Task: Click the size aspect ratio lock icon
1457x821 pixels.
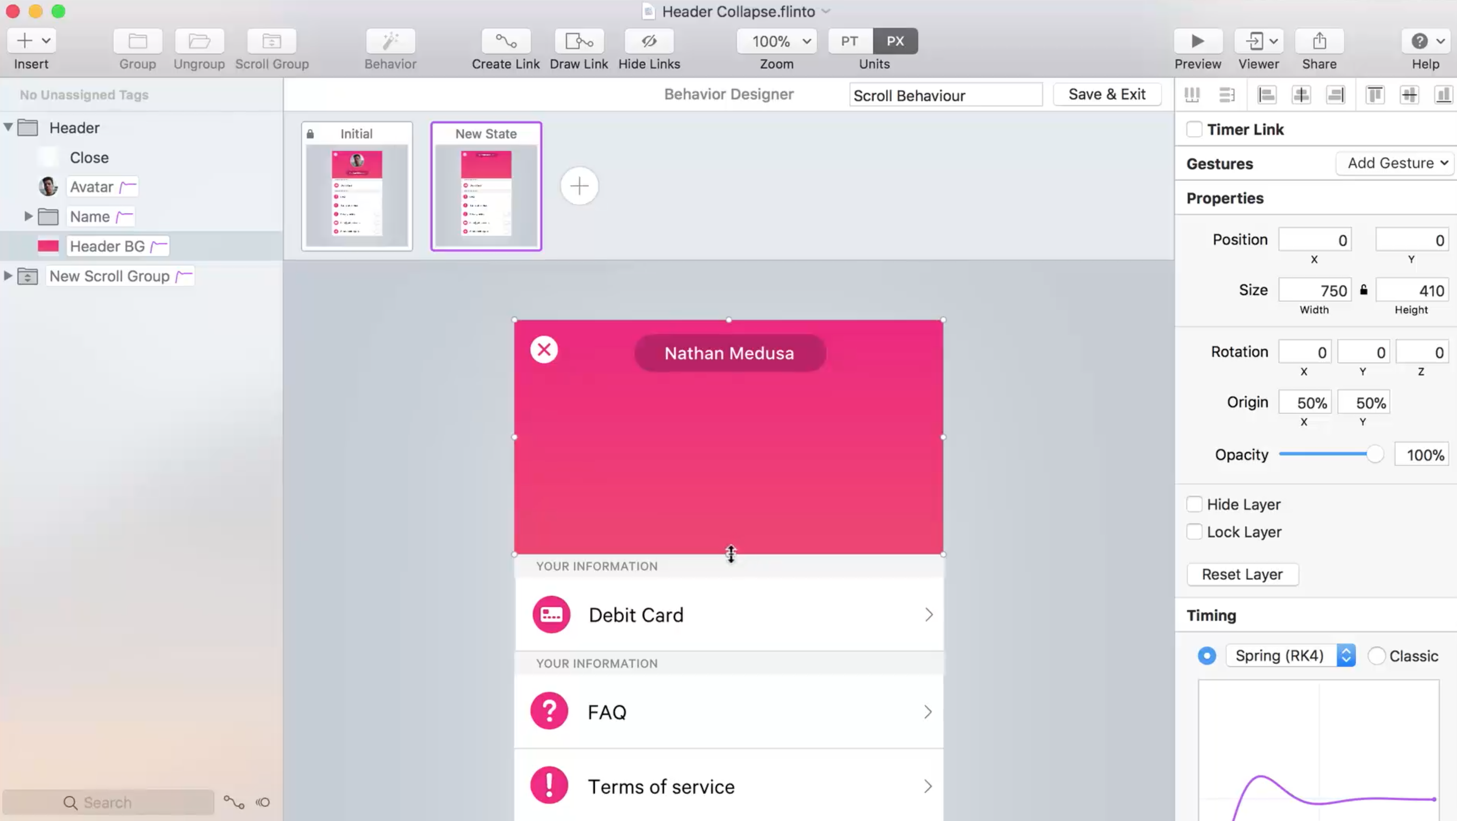Action: [1364, 290]
